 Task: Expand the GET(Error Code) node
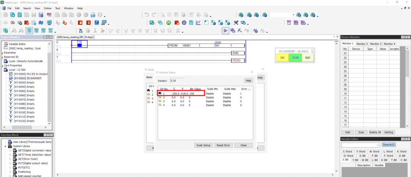pyautogui.click(x=10, y=159)
